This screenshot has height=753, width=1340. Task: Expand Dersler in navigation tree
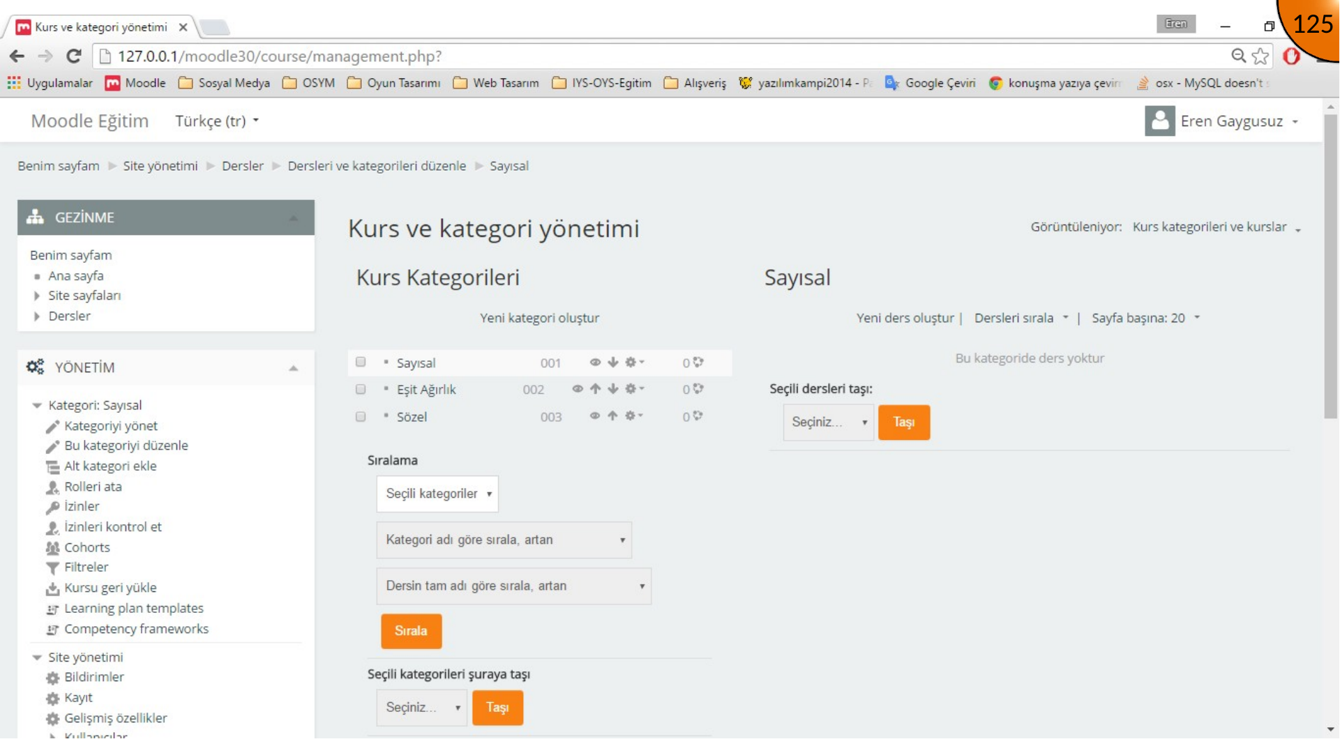[37, 317]
